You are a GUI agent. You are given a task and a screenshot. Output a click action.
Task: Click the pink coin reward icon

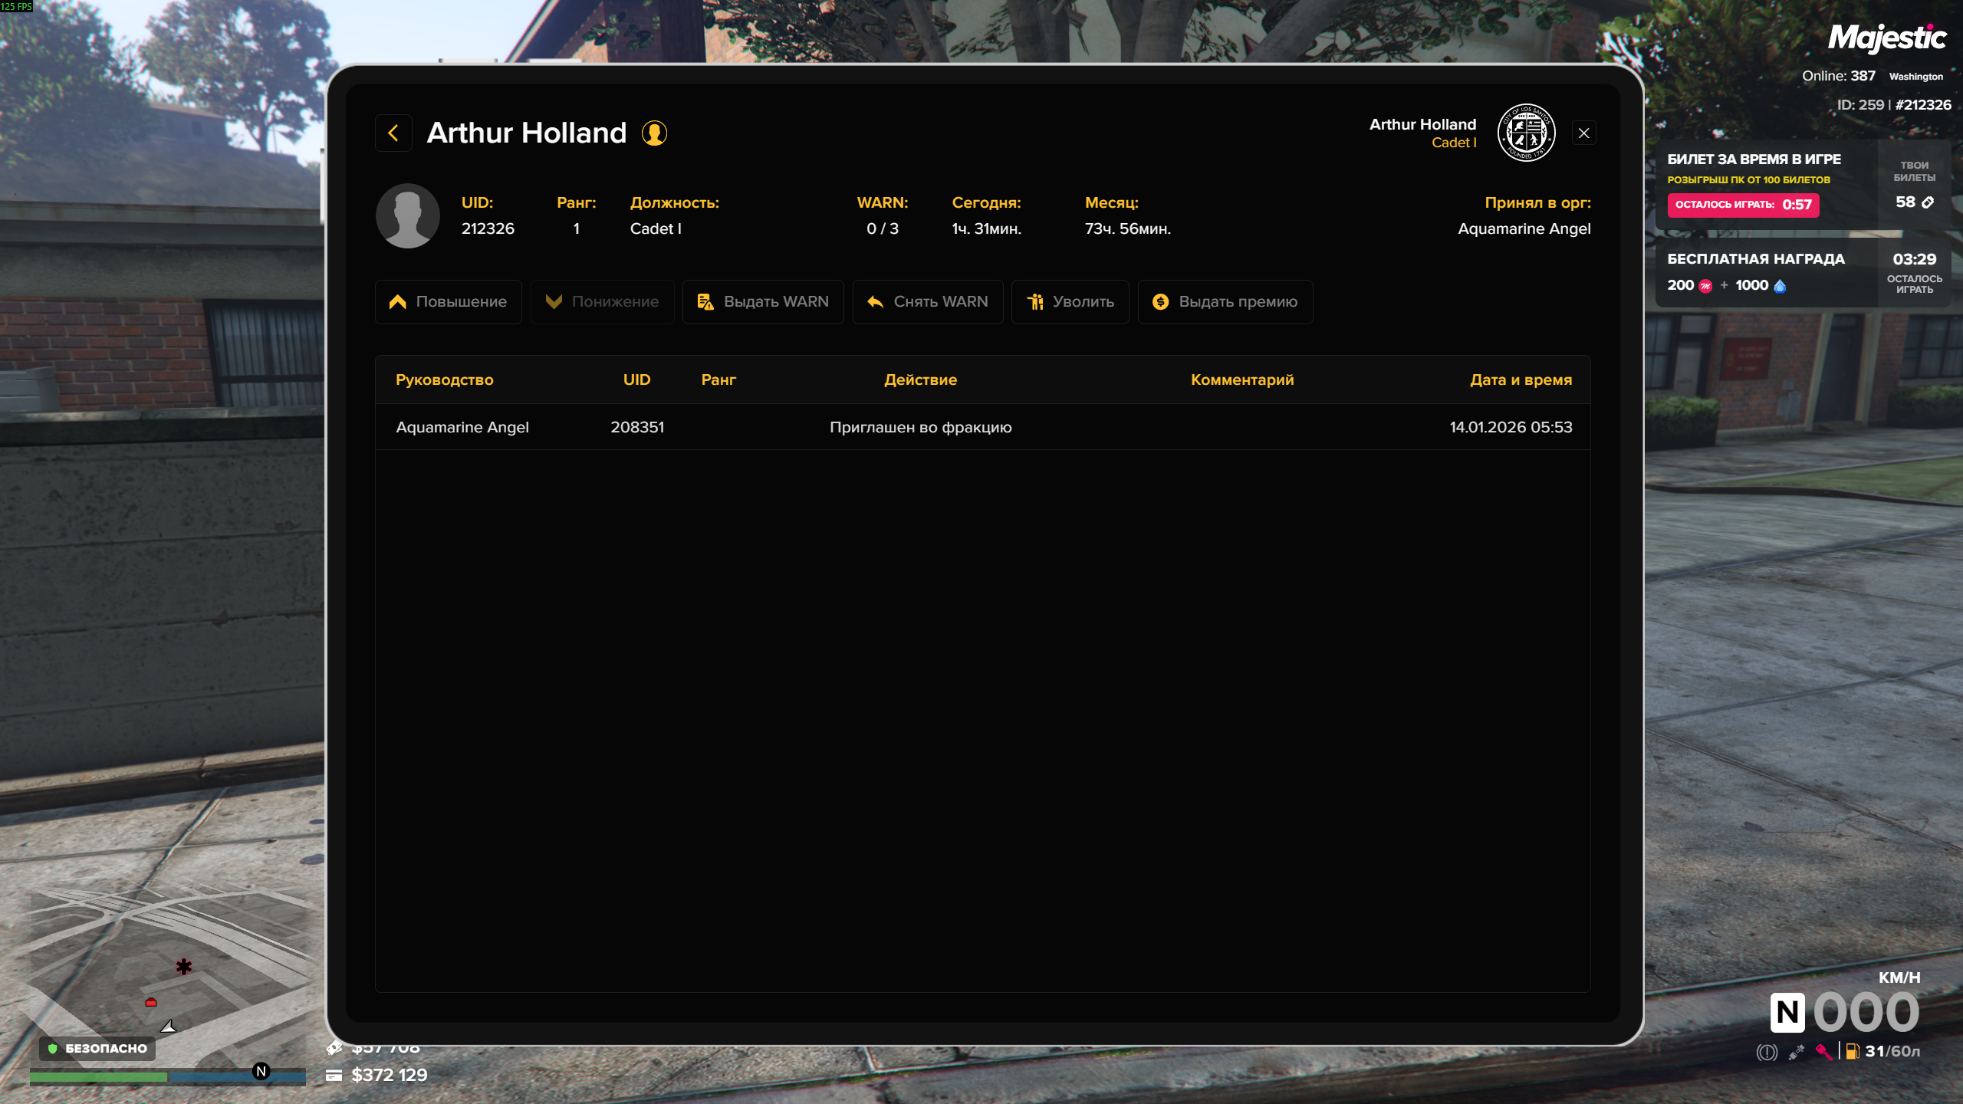(1705, 286)
